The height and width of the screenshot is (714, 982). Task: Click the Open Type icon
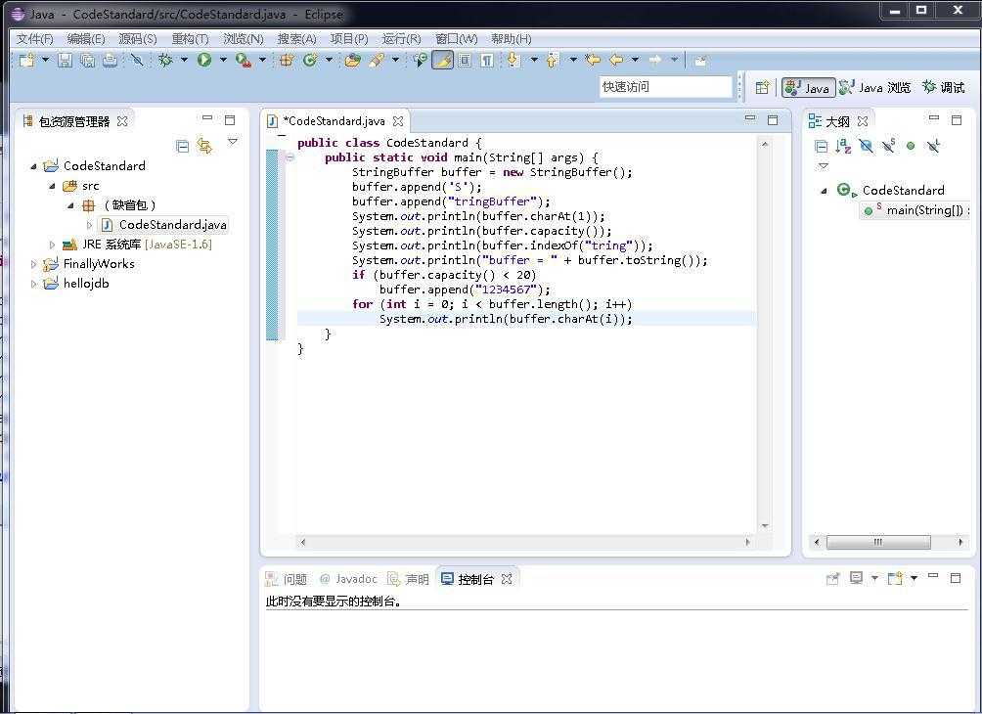(352, 60)
